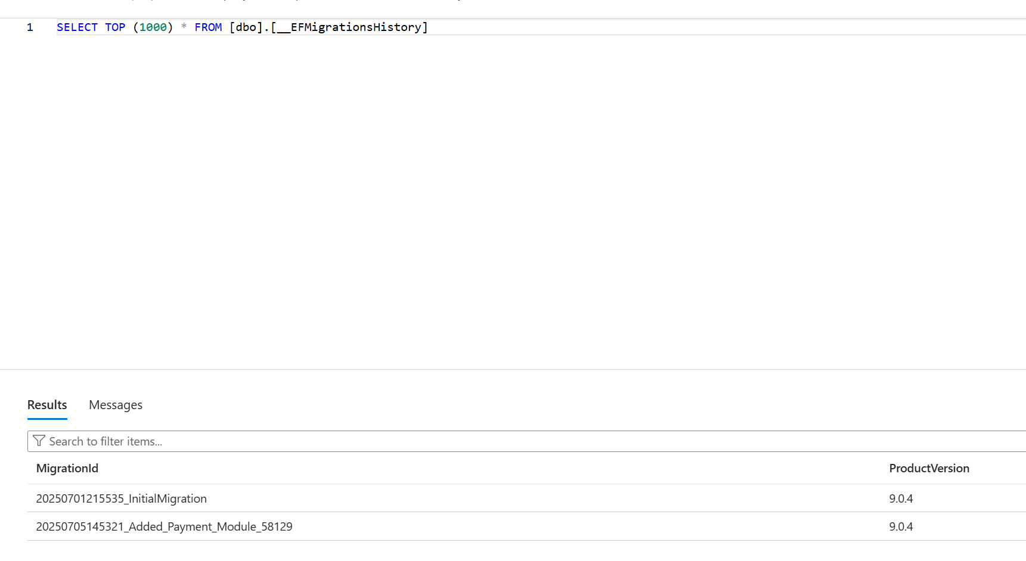Click the 9.0.4 version in Added_Payment_Module row
1026x561 pixels.
pos(901,526)
